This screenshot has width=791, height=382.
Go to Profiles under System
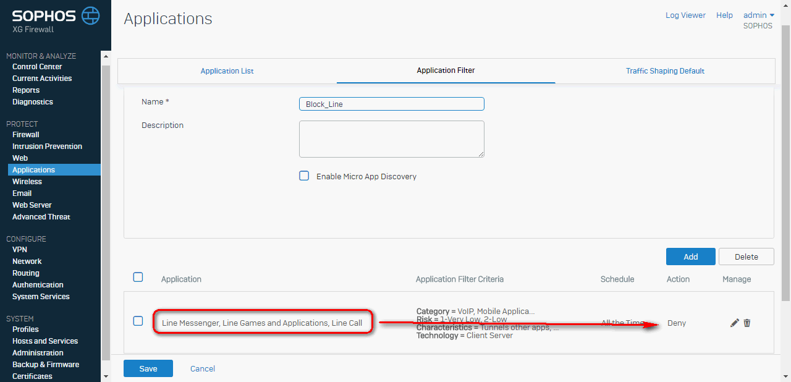[25, 329]
